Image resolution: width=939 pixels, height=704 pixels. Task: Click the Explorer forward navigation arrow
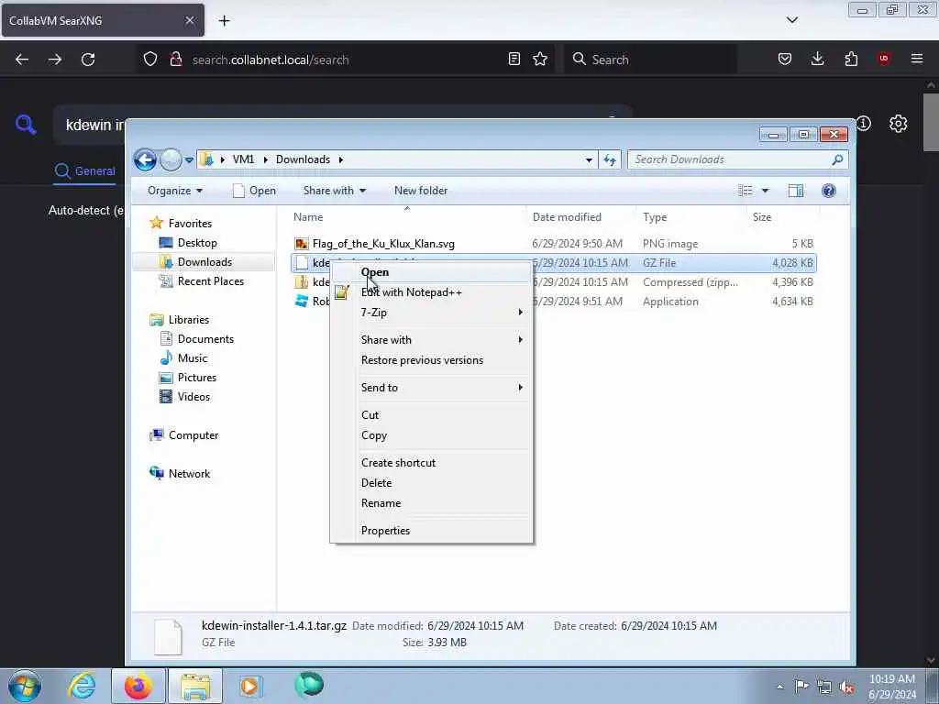click(x=171, y=159)
